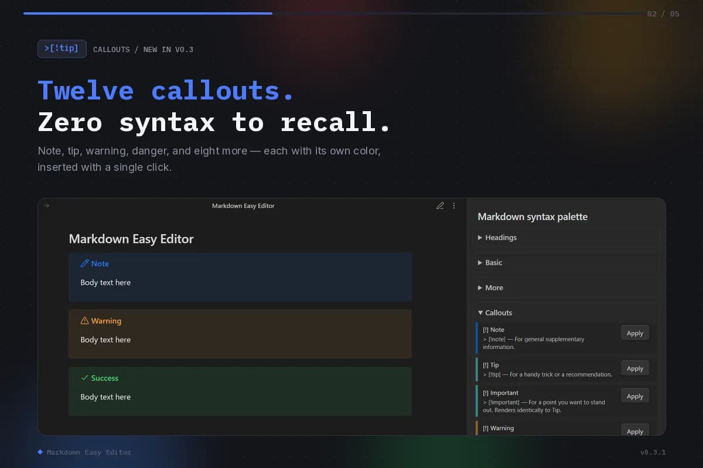Screen dimensions: 703x468
Task: Click the blue color bar of Note item
Action: click(x=477, y=338)
